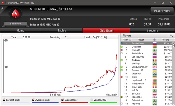Sort by Results column header

(165, 39)
